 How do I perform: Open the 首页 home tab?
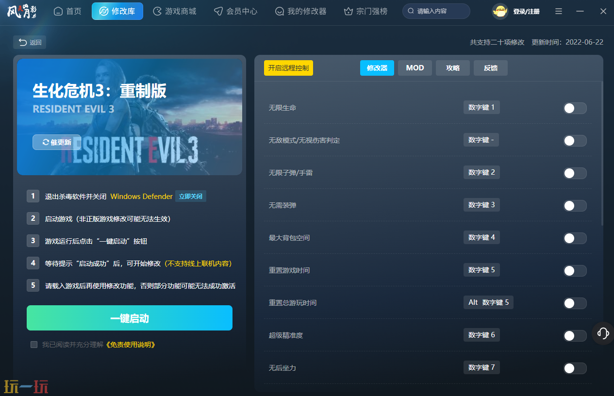point(67,11)
